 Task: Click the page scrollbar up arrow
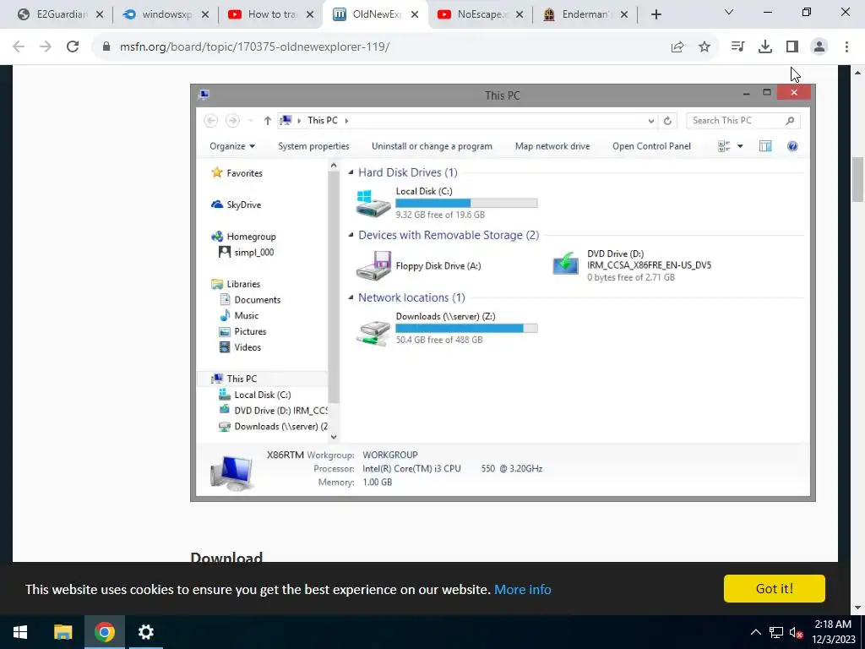[x=858, y=73]
